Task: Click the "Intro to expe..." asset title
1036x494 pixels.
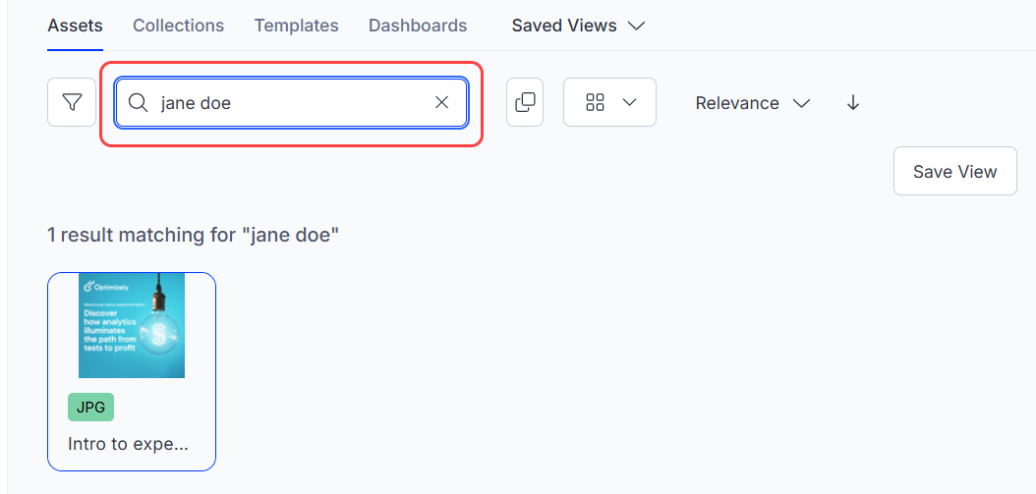Action: coord(128,444)
